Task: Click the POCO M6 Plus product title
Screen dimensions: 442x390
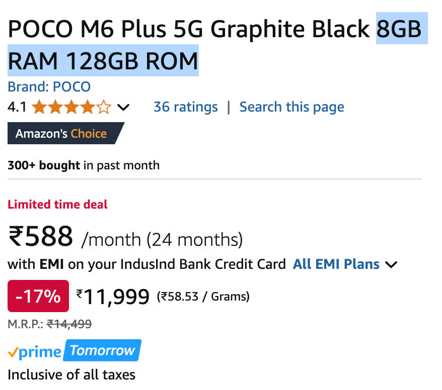Action: point(189,30)
